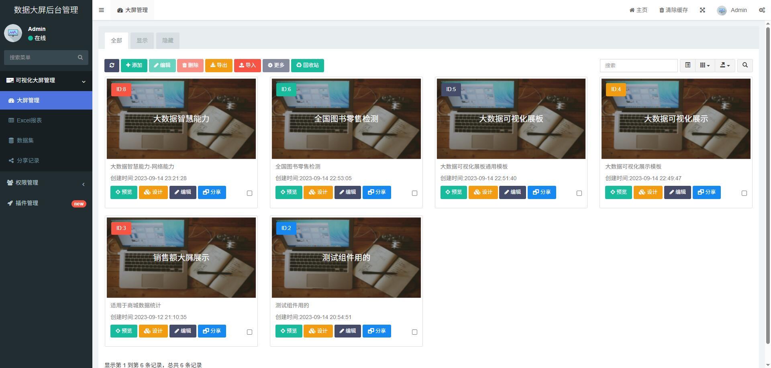The height and width of the screenshot is (368, 771).
Task: Tick the checkbox on 销售额大屏展示 card
Action: coord(249,332)
